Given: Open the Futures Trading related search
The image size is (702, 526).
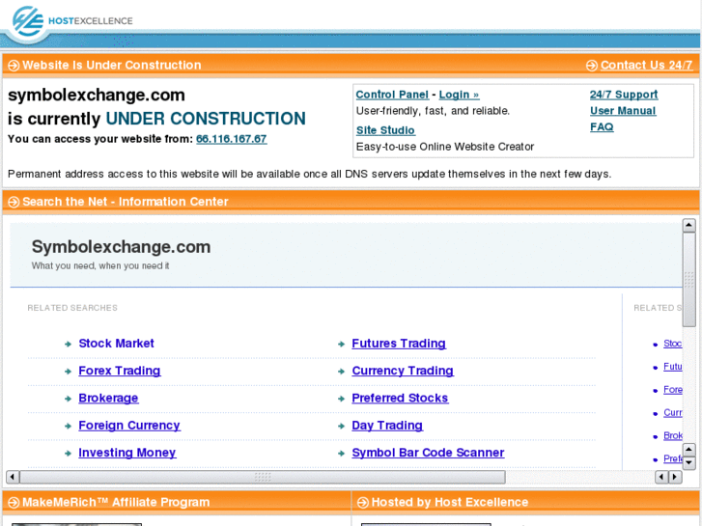Looking at the screenshot, I should pos(399,344).
